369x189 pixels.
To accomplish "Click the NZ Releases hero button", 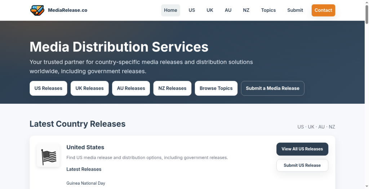I will point(172,89).
